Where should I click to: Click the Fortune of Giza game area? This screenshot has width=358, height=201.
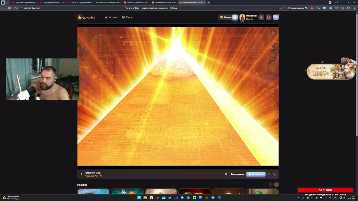point(178,96)
